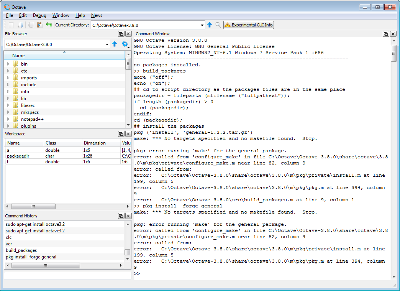Close the Workspace panel
This screenshot has width=400, height=291.
[128, 134]
